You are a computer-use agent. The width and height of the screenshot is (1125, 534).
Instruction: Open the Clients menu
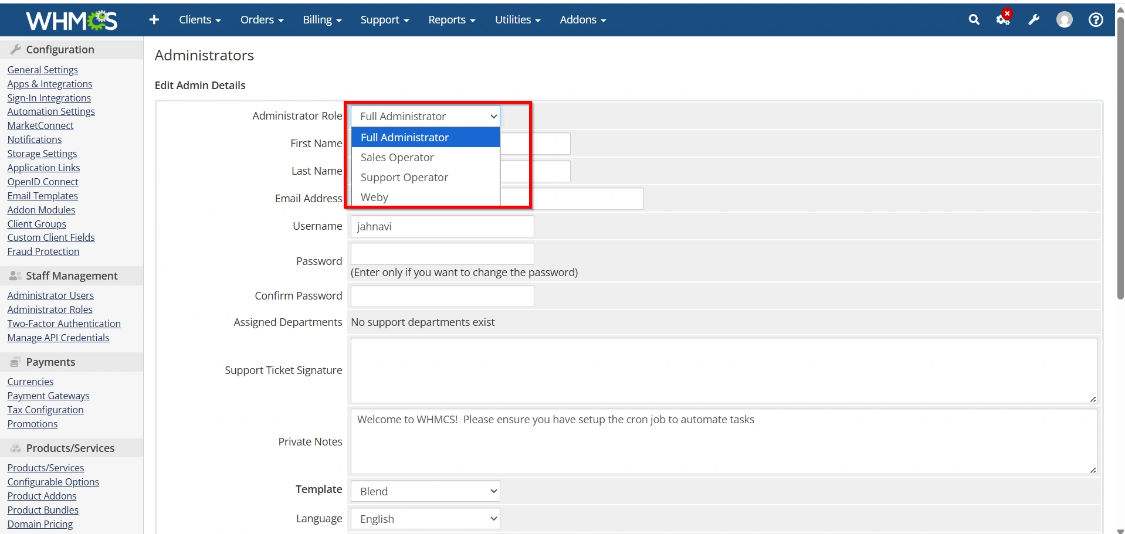click(x=199, y=20)
